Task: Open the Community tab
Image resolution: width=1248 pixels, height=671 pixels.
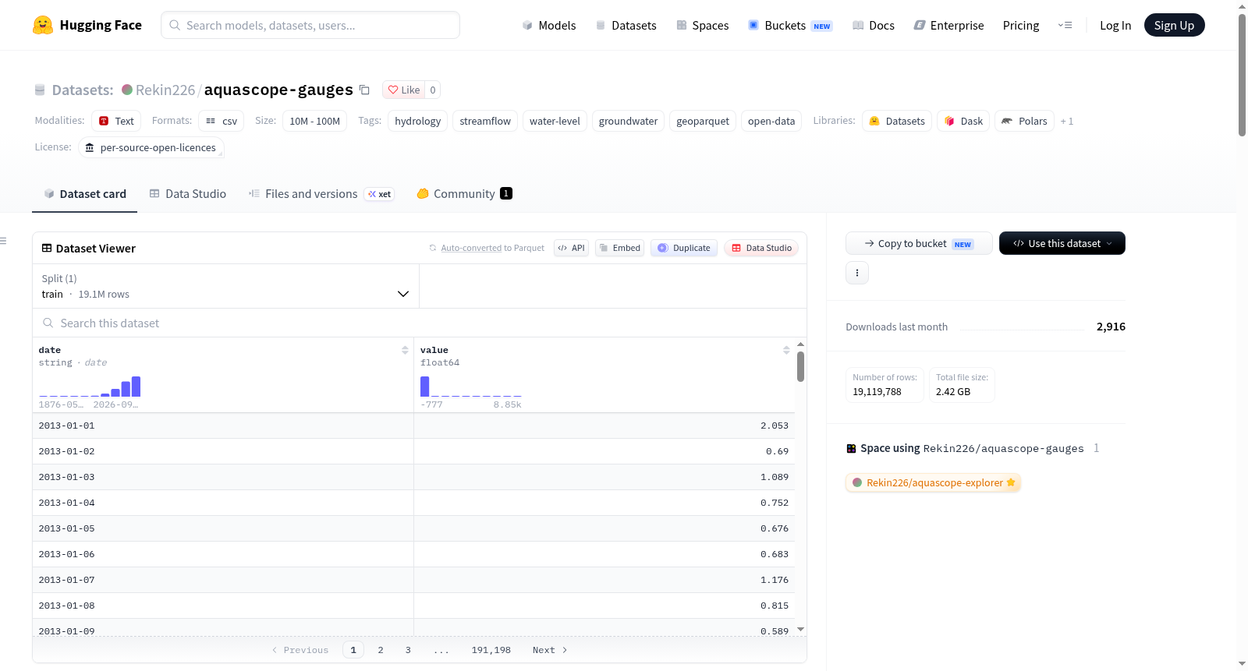Action: pos(464,193)
